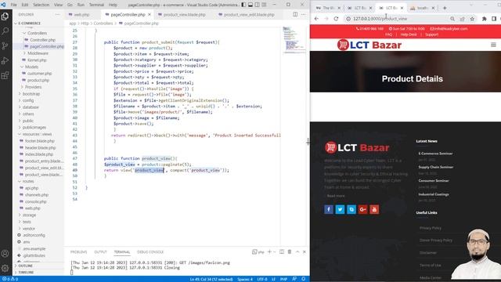Click the new terminal plus icon
The width and height of the screenshot is (501, 282).
point(269,252)
